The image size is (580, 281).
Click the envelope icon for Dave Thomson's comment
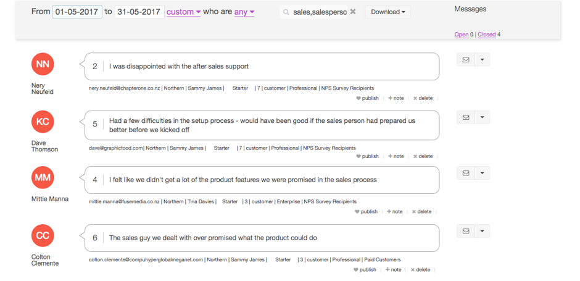click(x=466, y=117)
